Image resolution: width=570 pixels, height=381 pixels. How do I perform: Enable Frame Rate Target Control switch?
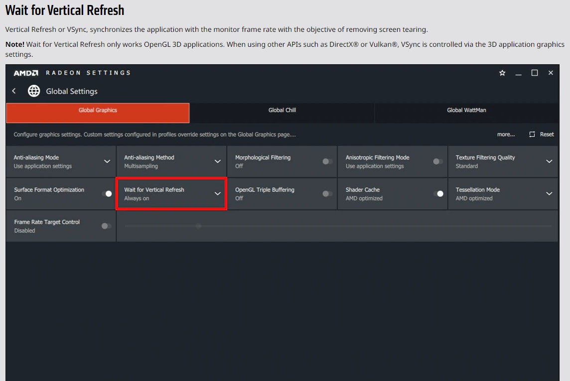(x=106, y=226)
